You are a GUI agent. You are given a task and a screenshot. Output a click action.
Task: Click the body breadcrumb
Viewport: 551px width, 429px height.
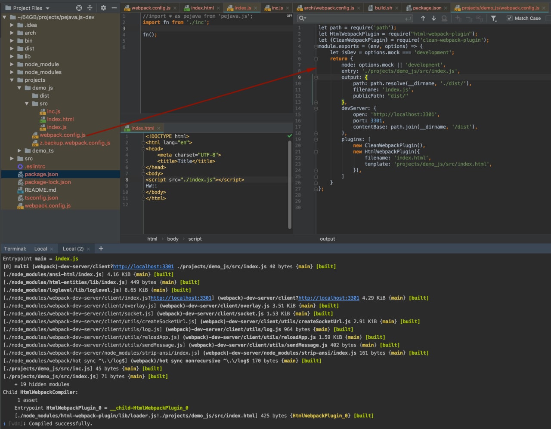coord(173,239)
